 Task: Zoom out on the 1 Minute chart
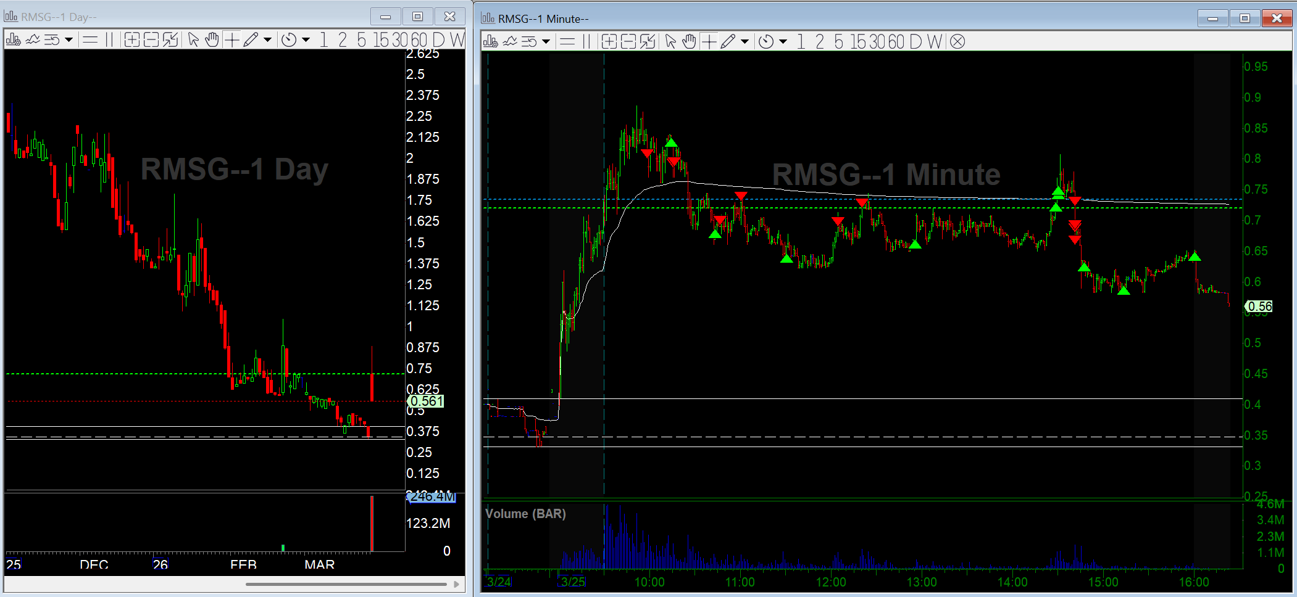coord(628,41)
